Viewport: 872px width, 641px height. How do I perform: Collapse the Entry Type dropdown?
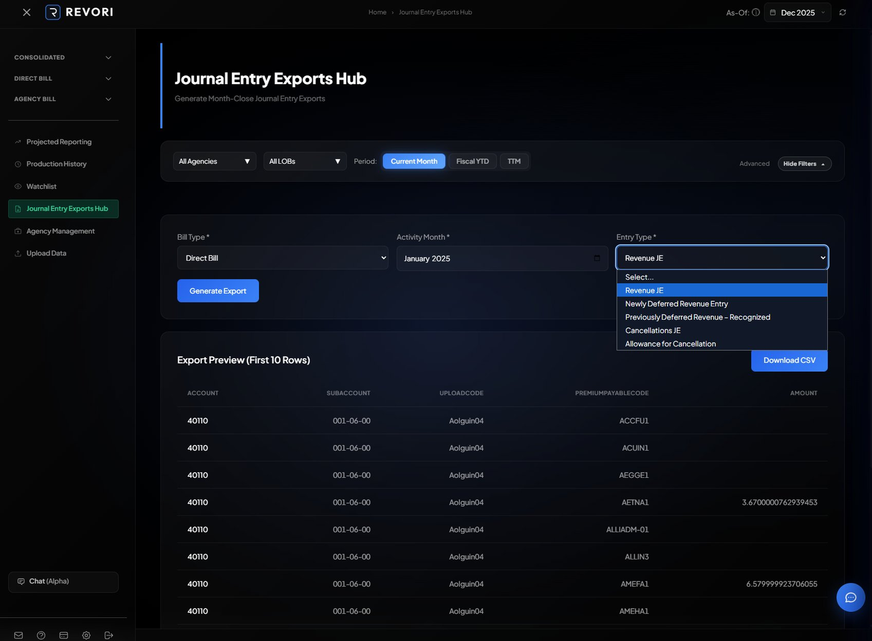(x=722, y=258)
